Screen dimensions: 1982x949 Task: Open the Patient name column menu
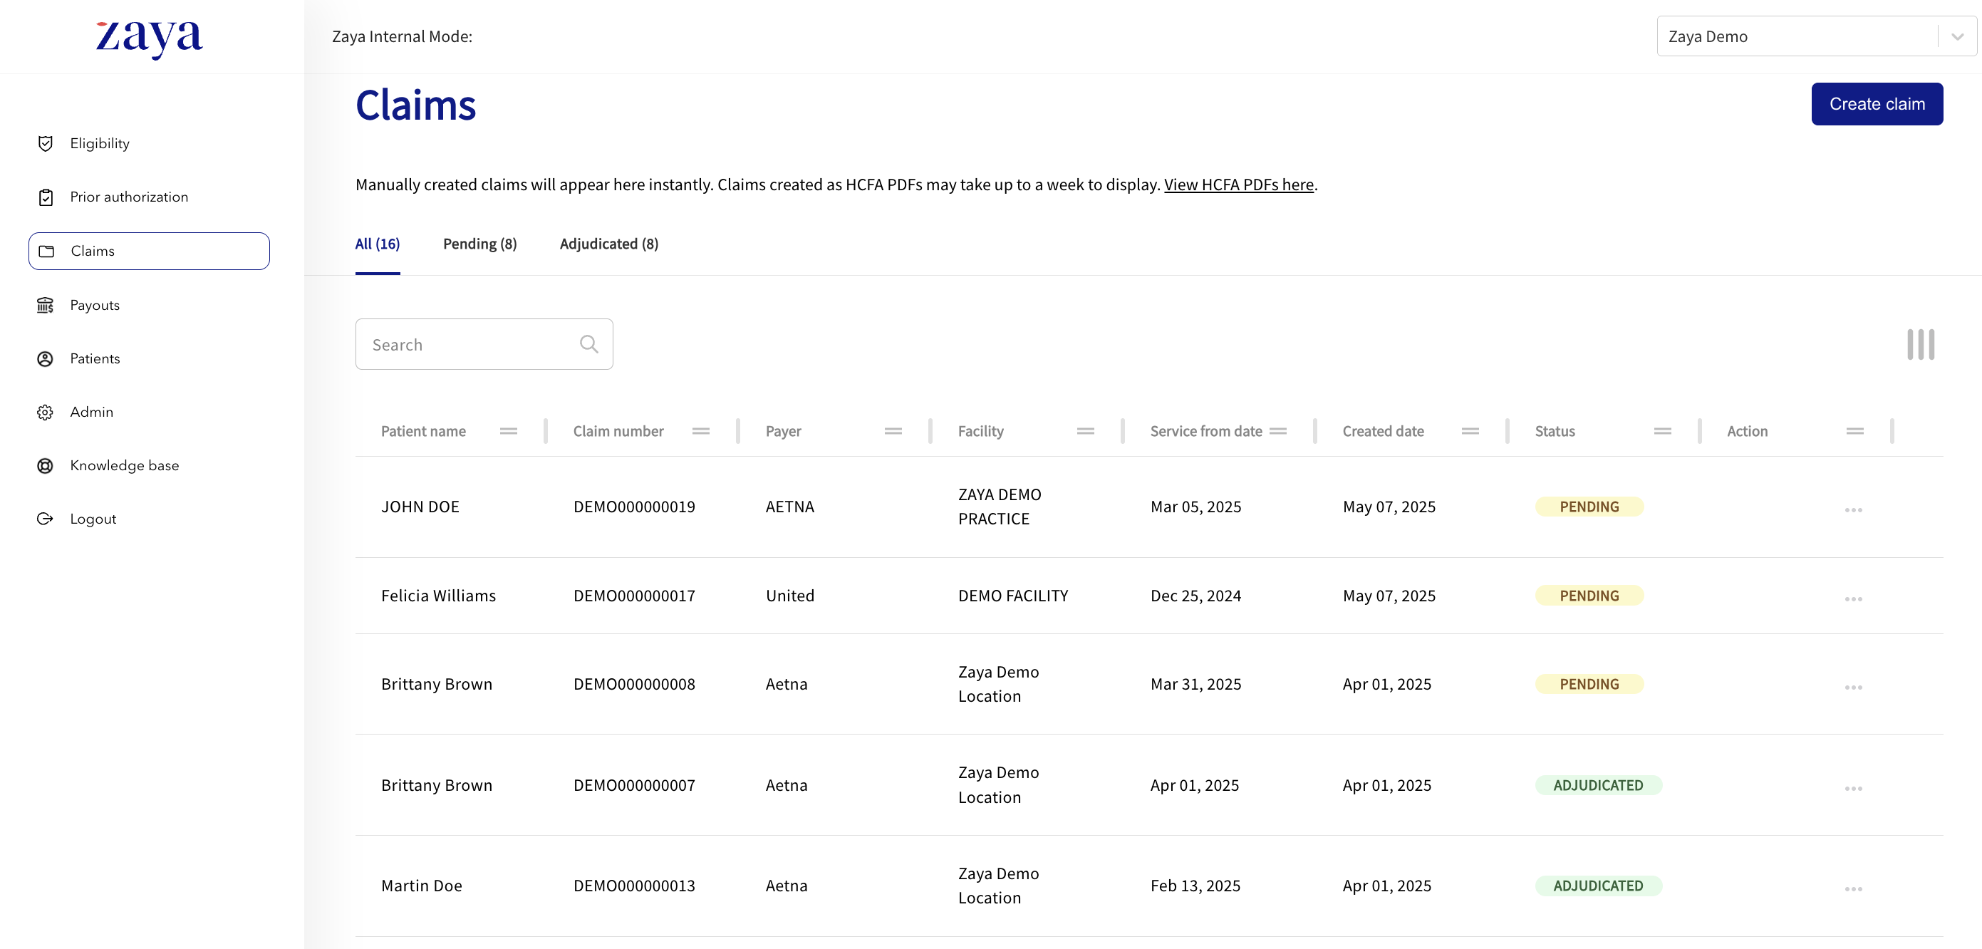pyautogui.click(x=508, y=431)
